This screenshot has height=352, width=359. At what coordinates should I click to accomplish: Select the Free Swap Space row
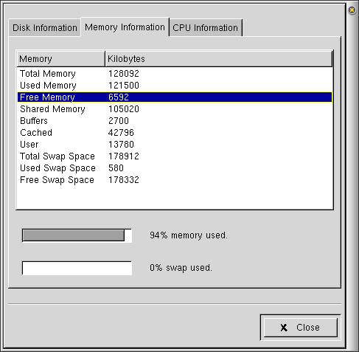tap(175, 180)
